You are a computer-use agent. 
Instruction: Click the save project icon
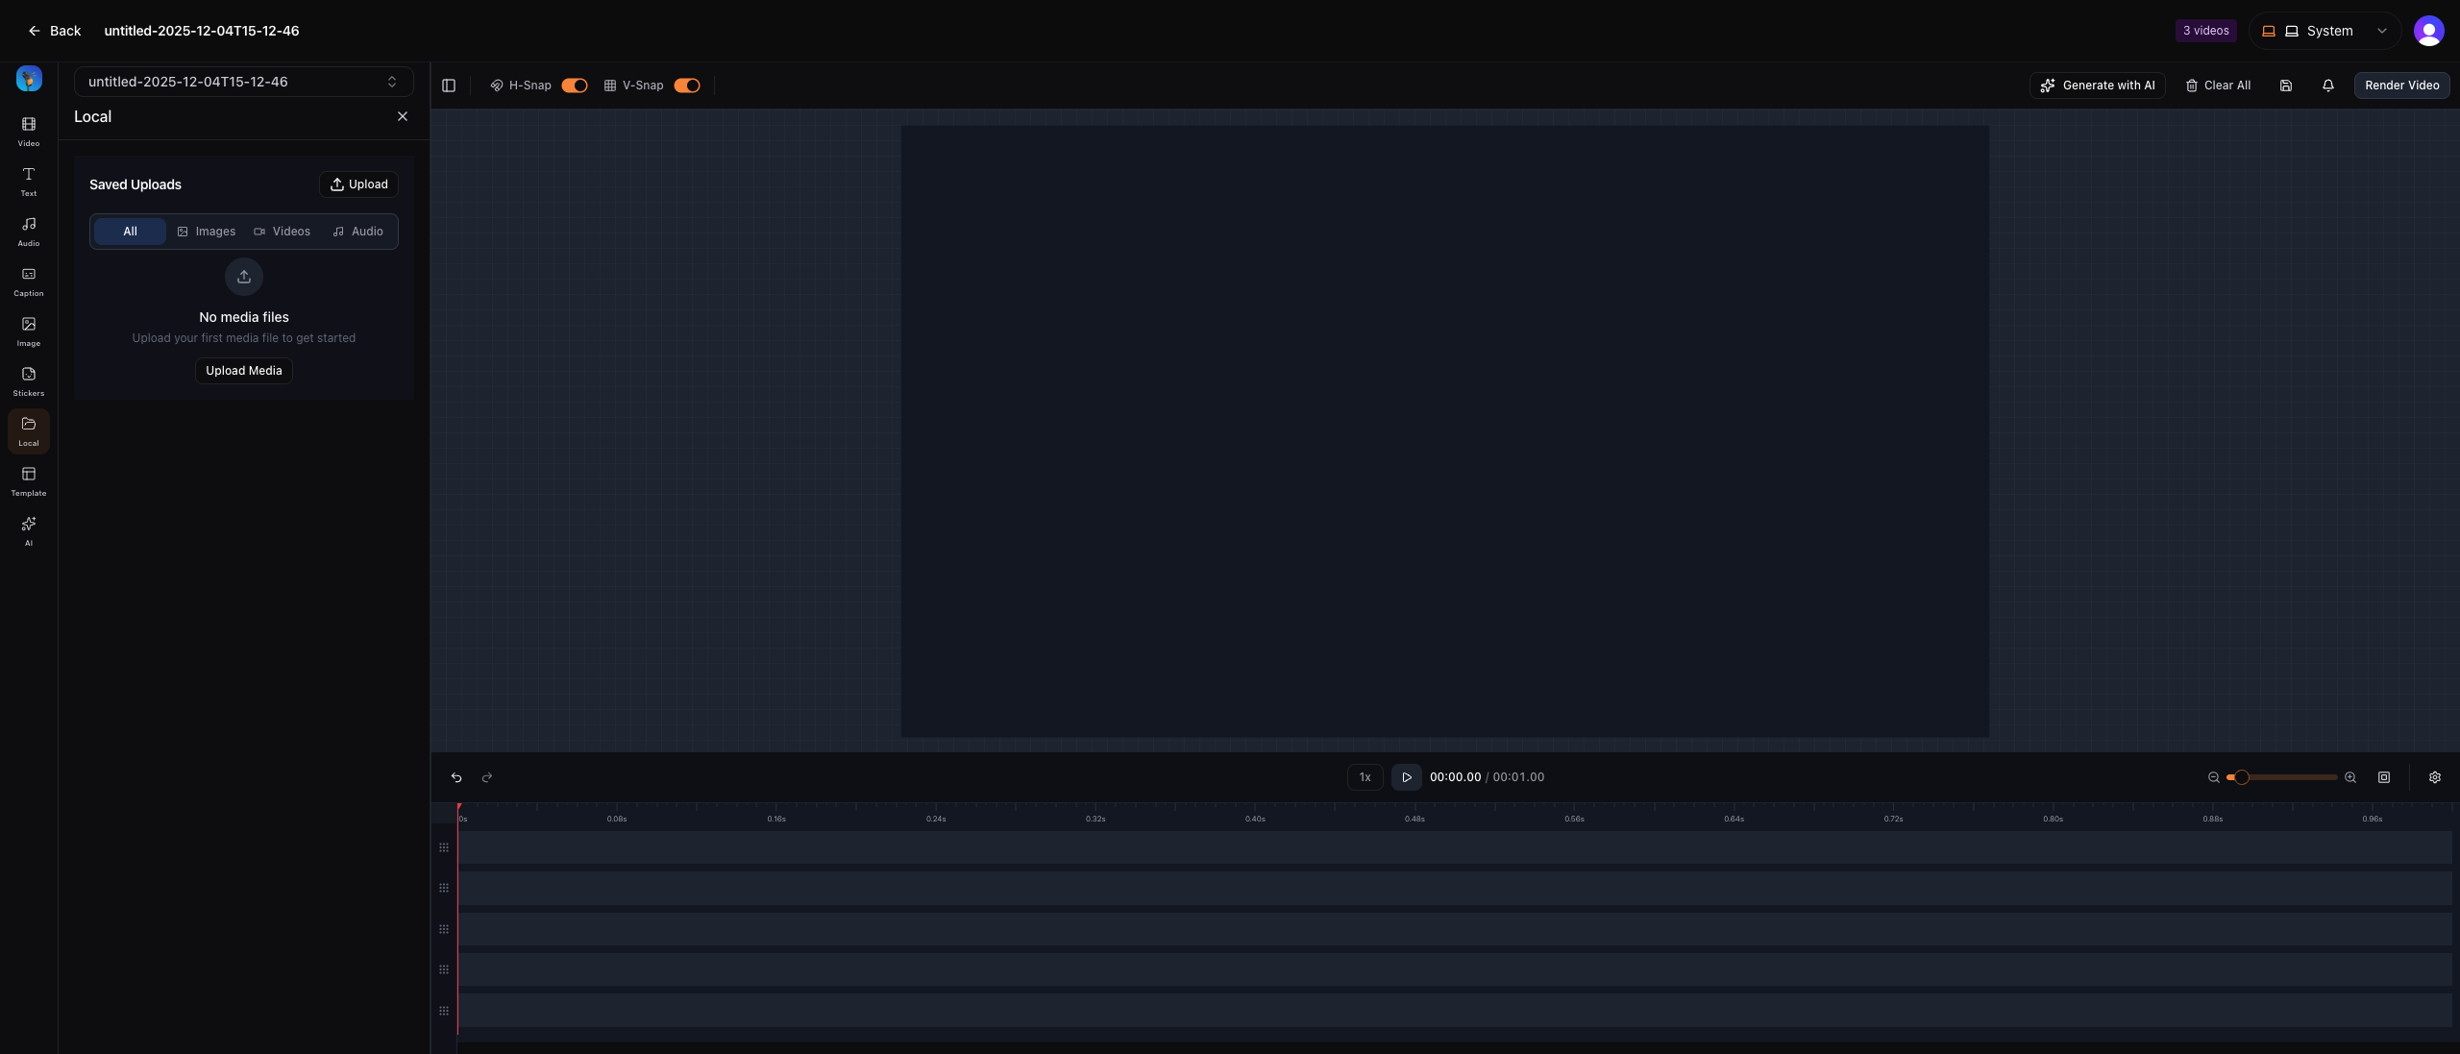pyautogui.click(x=2286, y=86)
